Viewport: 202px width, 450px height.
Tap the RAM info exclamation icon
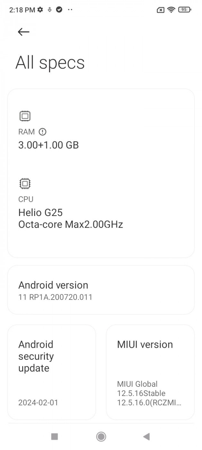click(42, 132)
